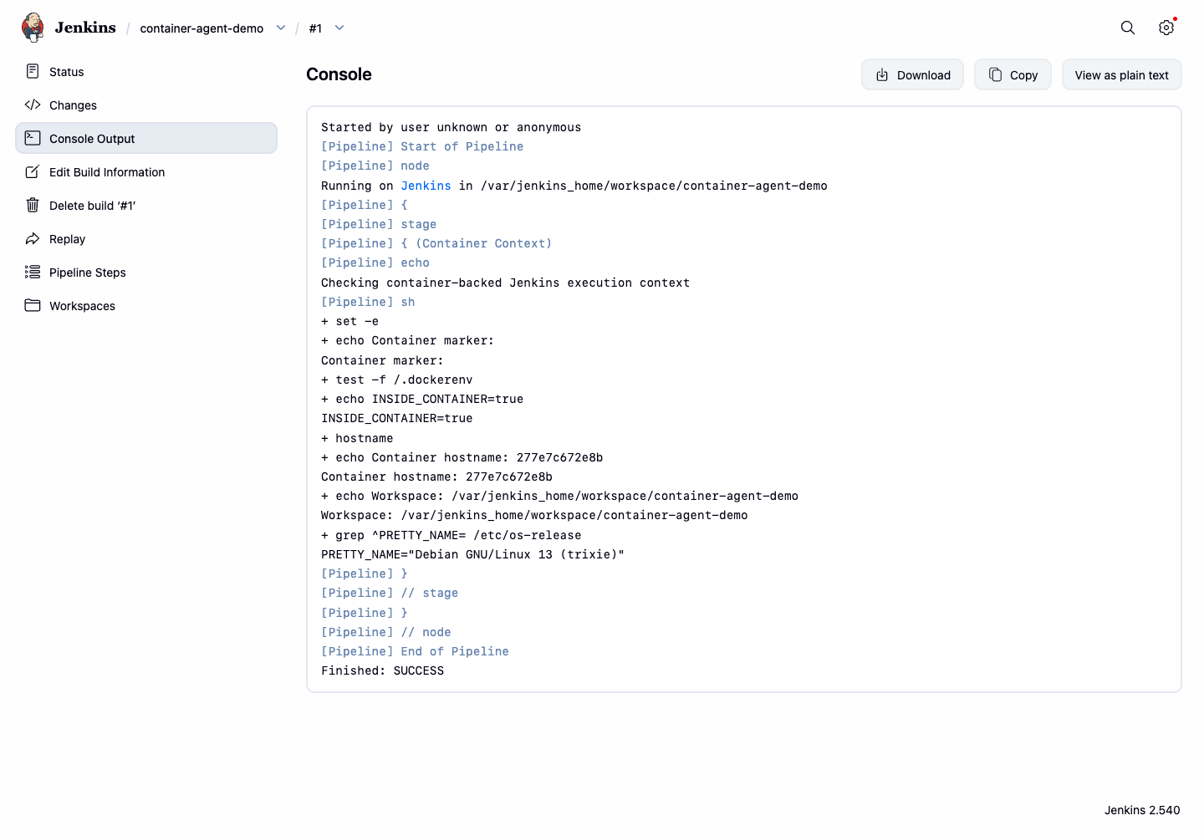Open Pipeline Steps in sidebar
The height and width of the screenshot is (836, 1204).
[146, 273]
